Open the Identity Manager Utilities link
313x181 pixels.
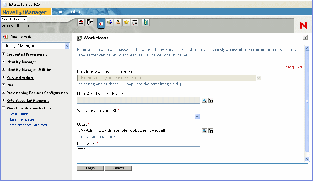click(29, 70)
